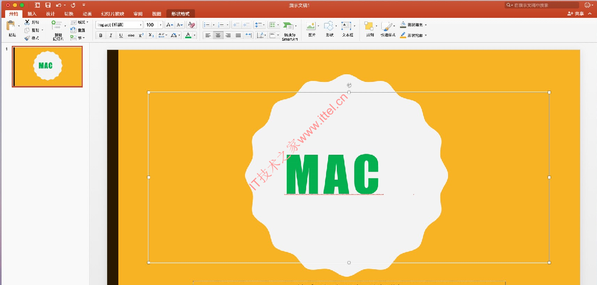Click the Decrease font size icon
Image resolution: width=597 pixels, height=285 pixels.
pos(179,25)
